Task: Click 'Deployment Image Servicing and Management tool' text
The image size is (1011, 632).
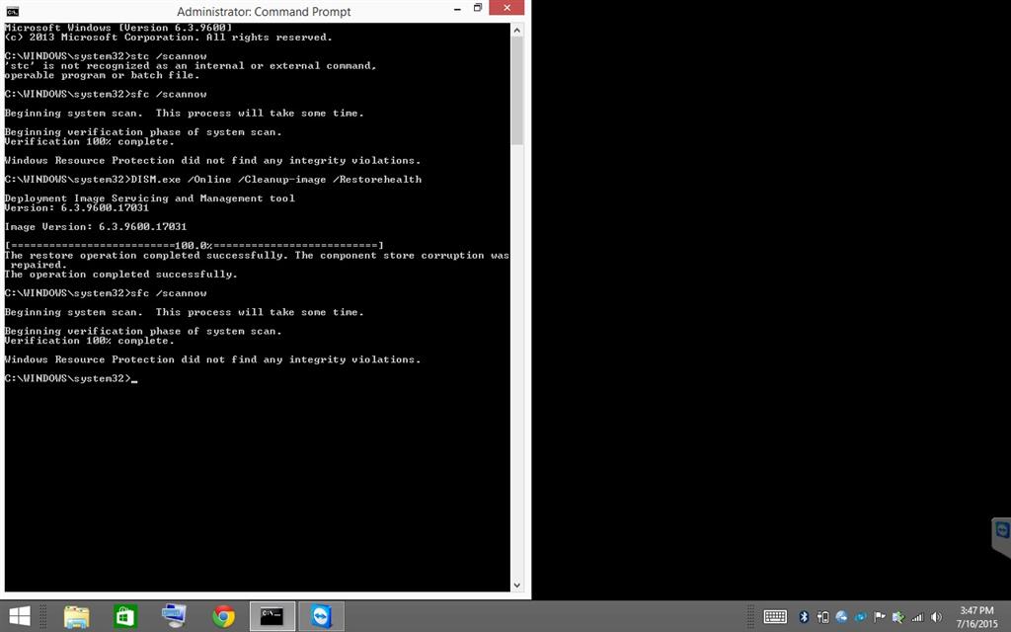Action: click(150, 198)
